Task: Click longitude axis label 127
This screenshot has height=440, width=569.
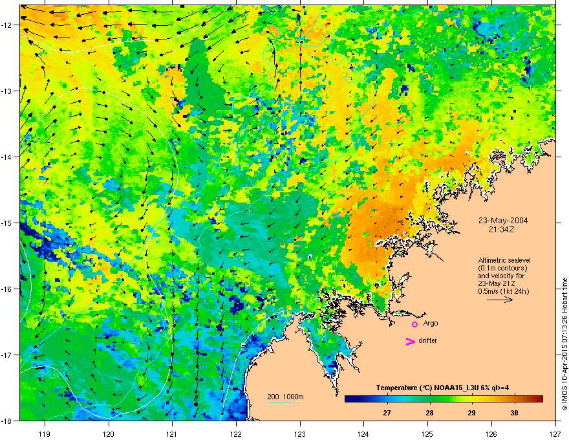Action: [555, 434]
